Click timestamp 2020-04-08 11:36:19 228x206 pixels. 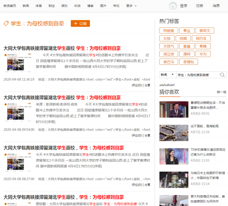tap(19, 80)
